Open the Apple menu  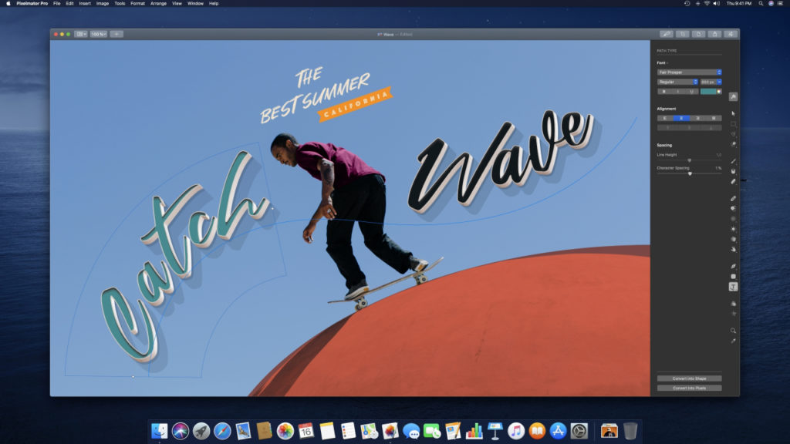pyautogui.click(x=8, y=4)
